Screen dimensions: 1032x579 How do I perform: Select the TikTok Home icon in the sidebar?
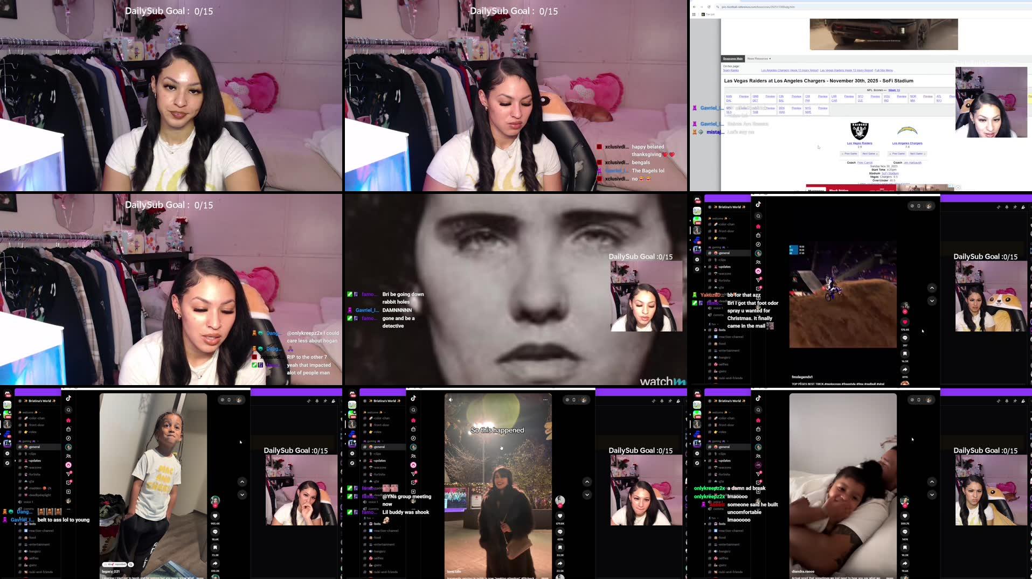click(759, 226)
